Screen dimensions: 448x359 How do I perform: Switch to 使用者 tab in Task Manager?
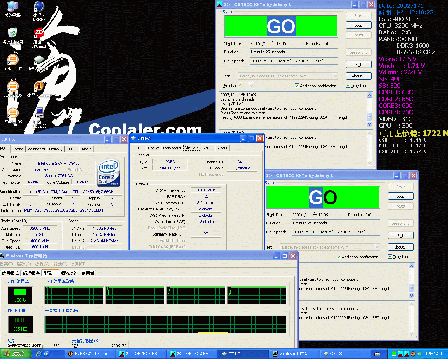coord(88,273)
